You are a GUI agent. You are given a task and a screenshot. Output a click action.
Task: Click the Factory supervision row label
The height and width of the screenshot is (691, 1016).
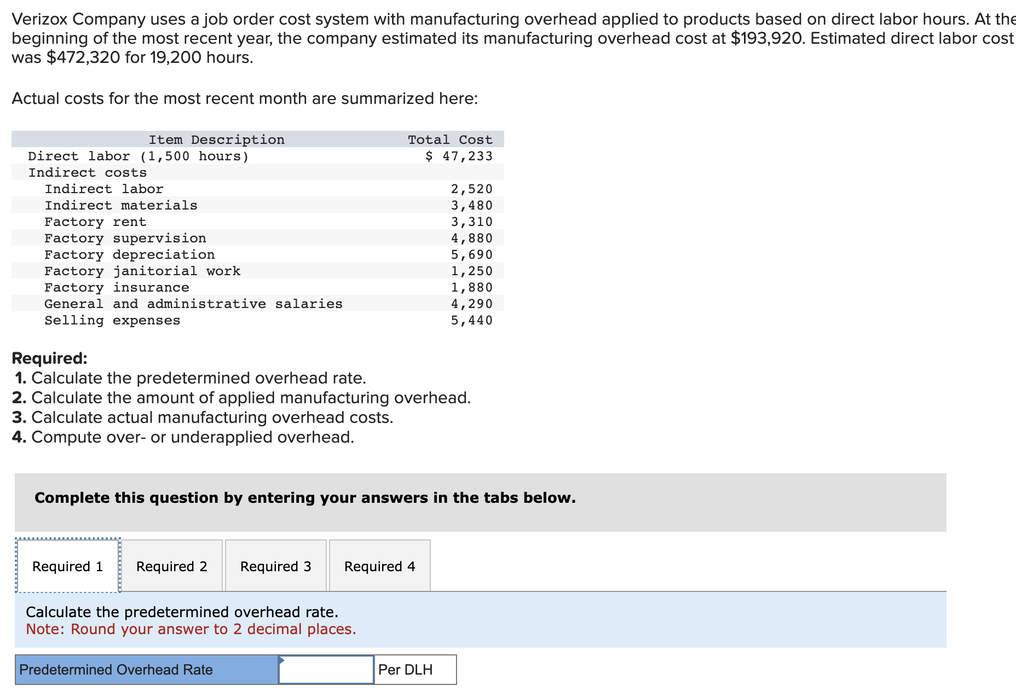(125, 238)
